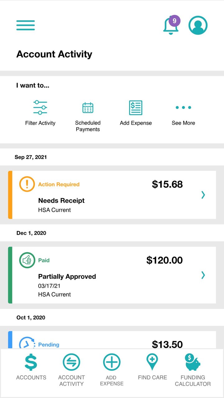
Task: Tap the green Paid thumbs-up icon
Action: (27, 260)
